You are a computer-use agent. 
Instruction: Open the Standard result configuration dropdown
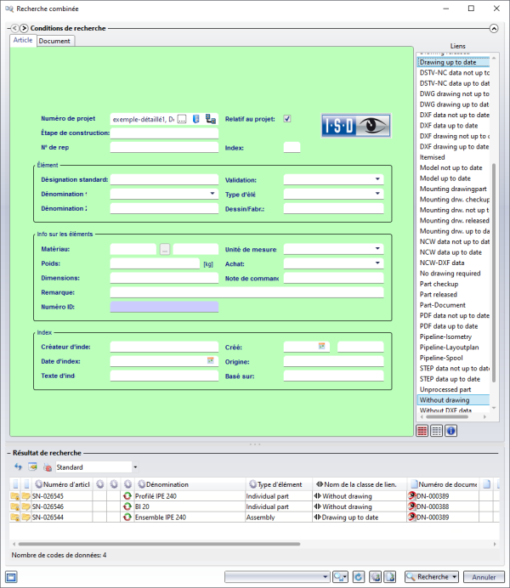(x=134, y=466)
